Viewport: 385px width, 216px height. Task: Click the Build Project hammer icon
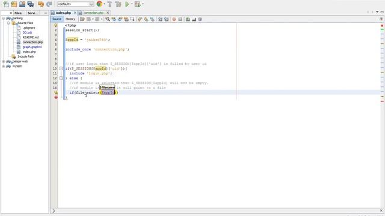coord(109,4)
